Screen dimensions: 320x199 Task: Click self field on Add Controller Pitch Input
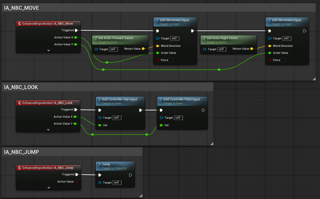178,118
